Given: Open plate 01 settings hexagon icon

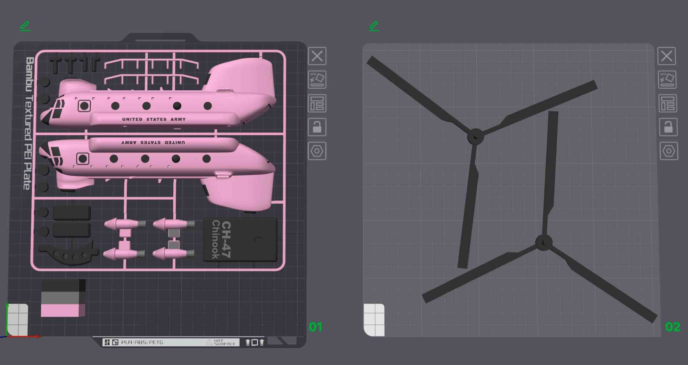Looking at the screenshot, I should pos(317,151).
